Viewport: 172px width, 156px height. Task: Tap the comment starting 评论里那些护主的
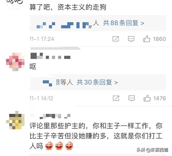(x=96, y=136)
